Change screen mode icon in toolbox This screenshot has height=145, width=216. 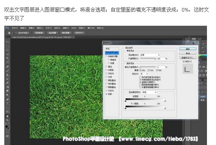pyautogui.click(x=7, y=136)
